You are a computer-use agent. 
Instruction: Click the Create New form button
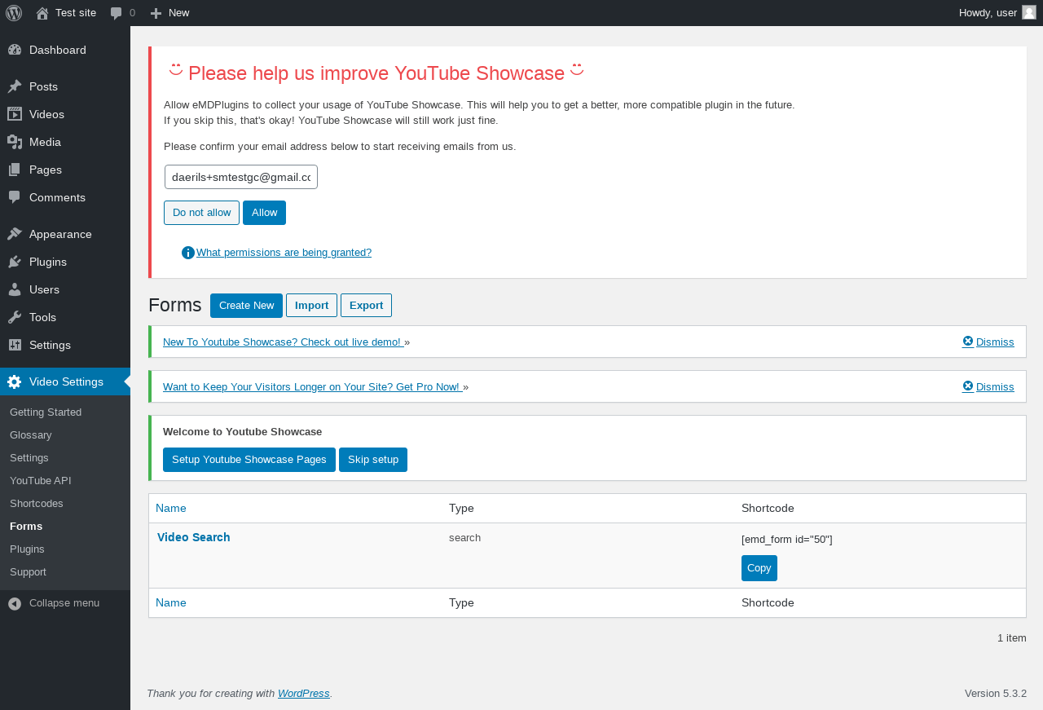[246, 306]
